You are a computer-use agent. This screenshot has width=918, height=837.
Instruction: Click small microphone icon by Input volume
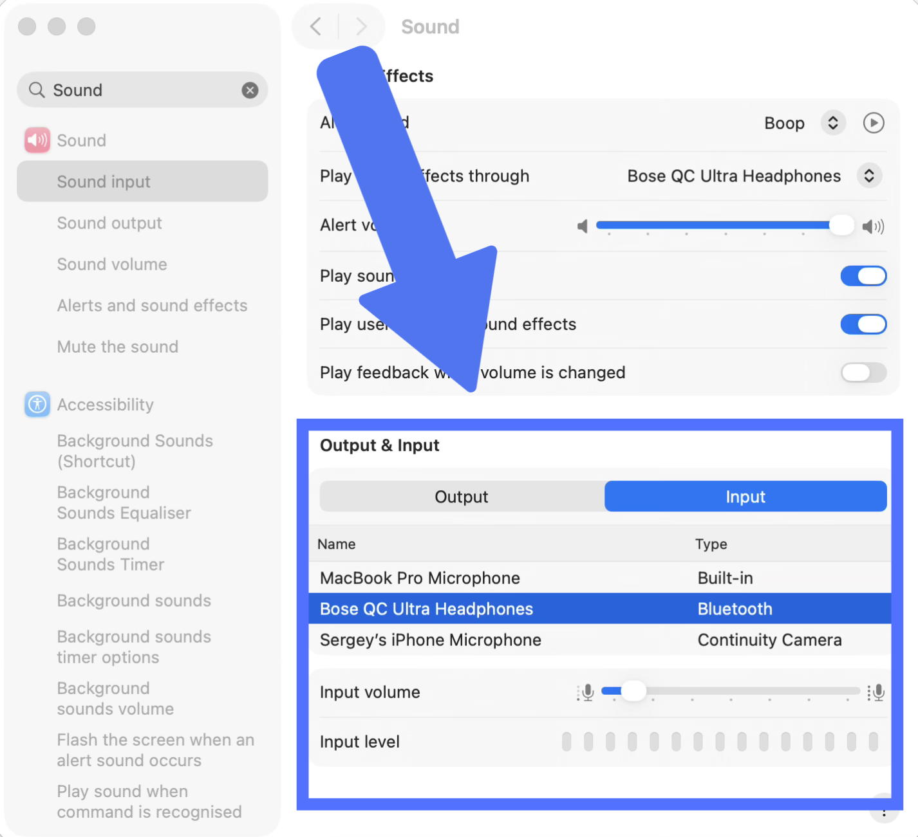(x=586, y=692)
